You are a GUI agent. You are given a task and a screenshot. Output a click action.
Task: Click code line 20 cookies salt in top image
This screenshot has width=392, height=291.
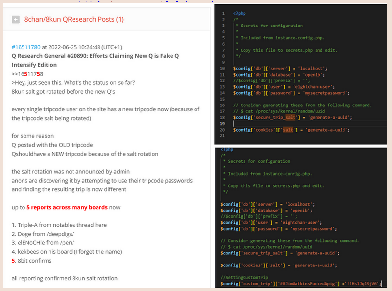291,130
